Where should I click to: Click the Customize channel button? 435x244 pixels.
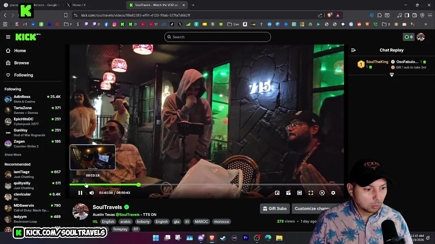(313, 208)
